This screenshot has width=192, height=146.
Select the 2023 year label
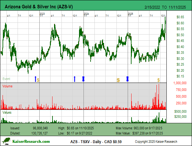42,14
